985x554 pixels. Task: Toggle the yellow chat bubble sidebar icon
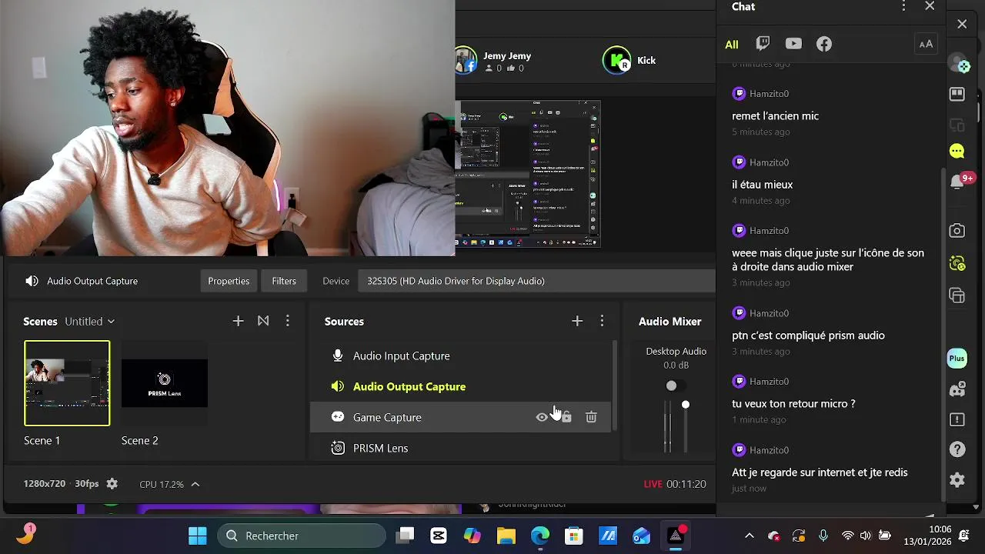[x=957, y=151]
